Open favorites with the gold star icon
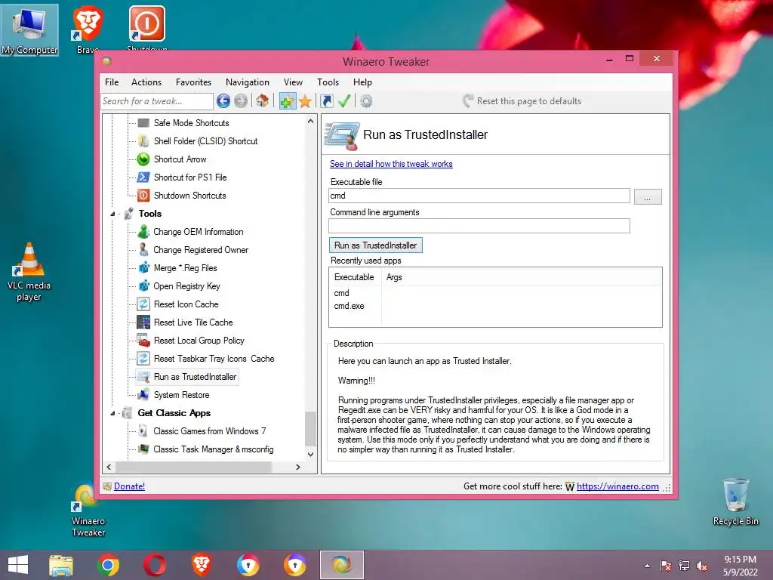The image size is (773, 580). (305, 101)
